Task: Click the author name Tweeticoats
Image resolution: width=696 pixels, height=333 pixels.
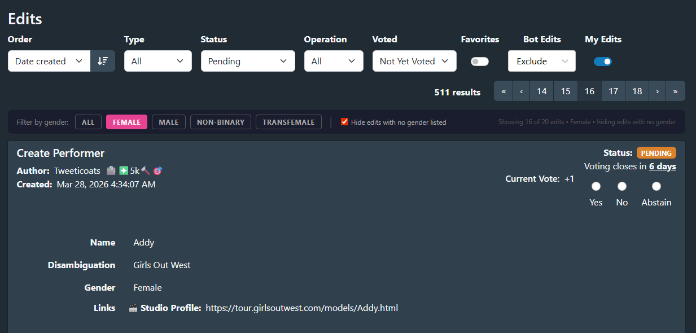Action: pyautogui.click(x=77, y=170)
